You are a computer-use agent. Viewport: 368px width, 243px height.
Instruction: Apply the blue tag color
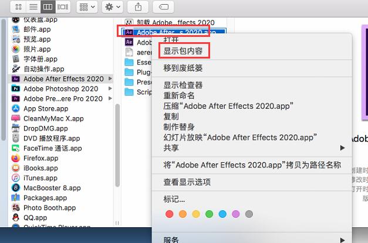[x=222, y=214]
